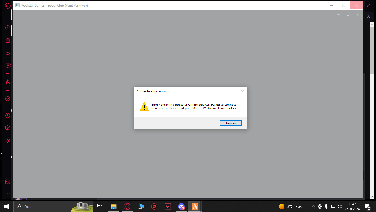Screen dimensions: 376x212
Task: Click the Opera profile icon at top right
Action: click(x=369, y=17)
